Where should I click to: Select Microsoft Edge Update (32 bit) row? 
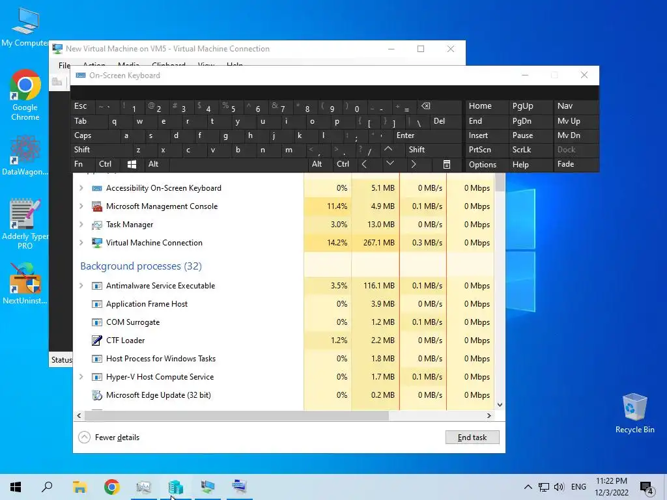click(x=283, y=395)
